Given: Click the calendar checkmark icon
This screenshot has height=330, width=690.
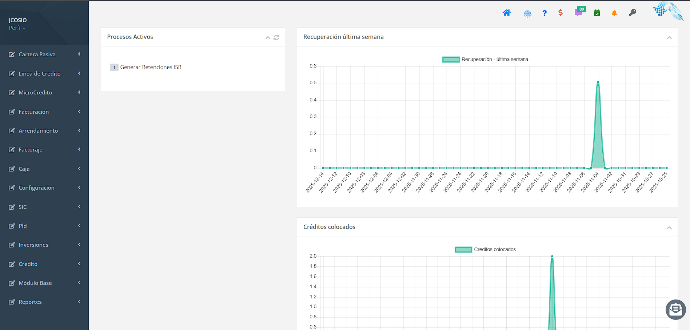Looking at the screenshot, I should point(597,13).
